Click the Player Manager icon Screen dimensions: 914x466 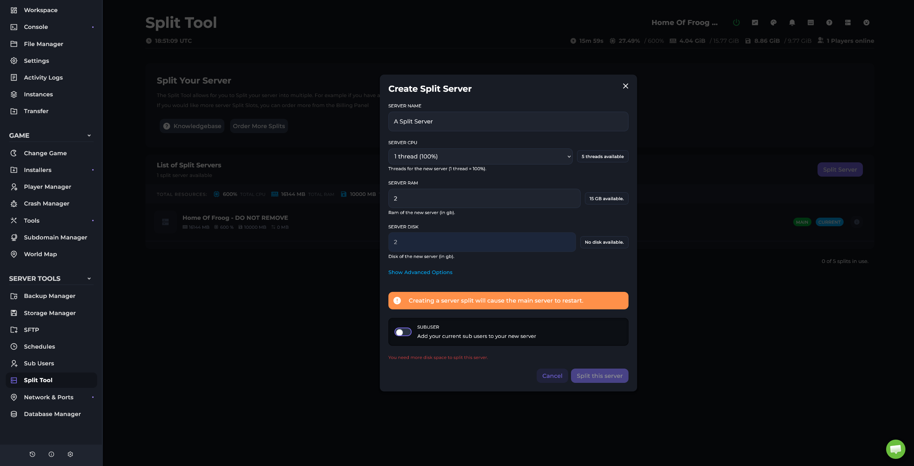[14, 187]
